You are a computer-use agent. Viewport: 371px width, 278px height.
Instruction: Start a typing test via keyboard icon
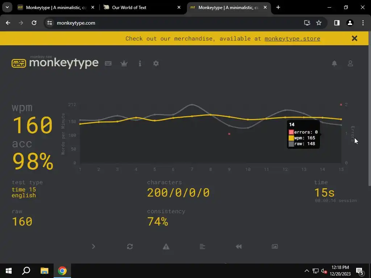108,63
